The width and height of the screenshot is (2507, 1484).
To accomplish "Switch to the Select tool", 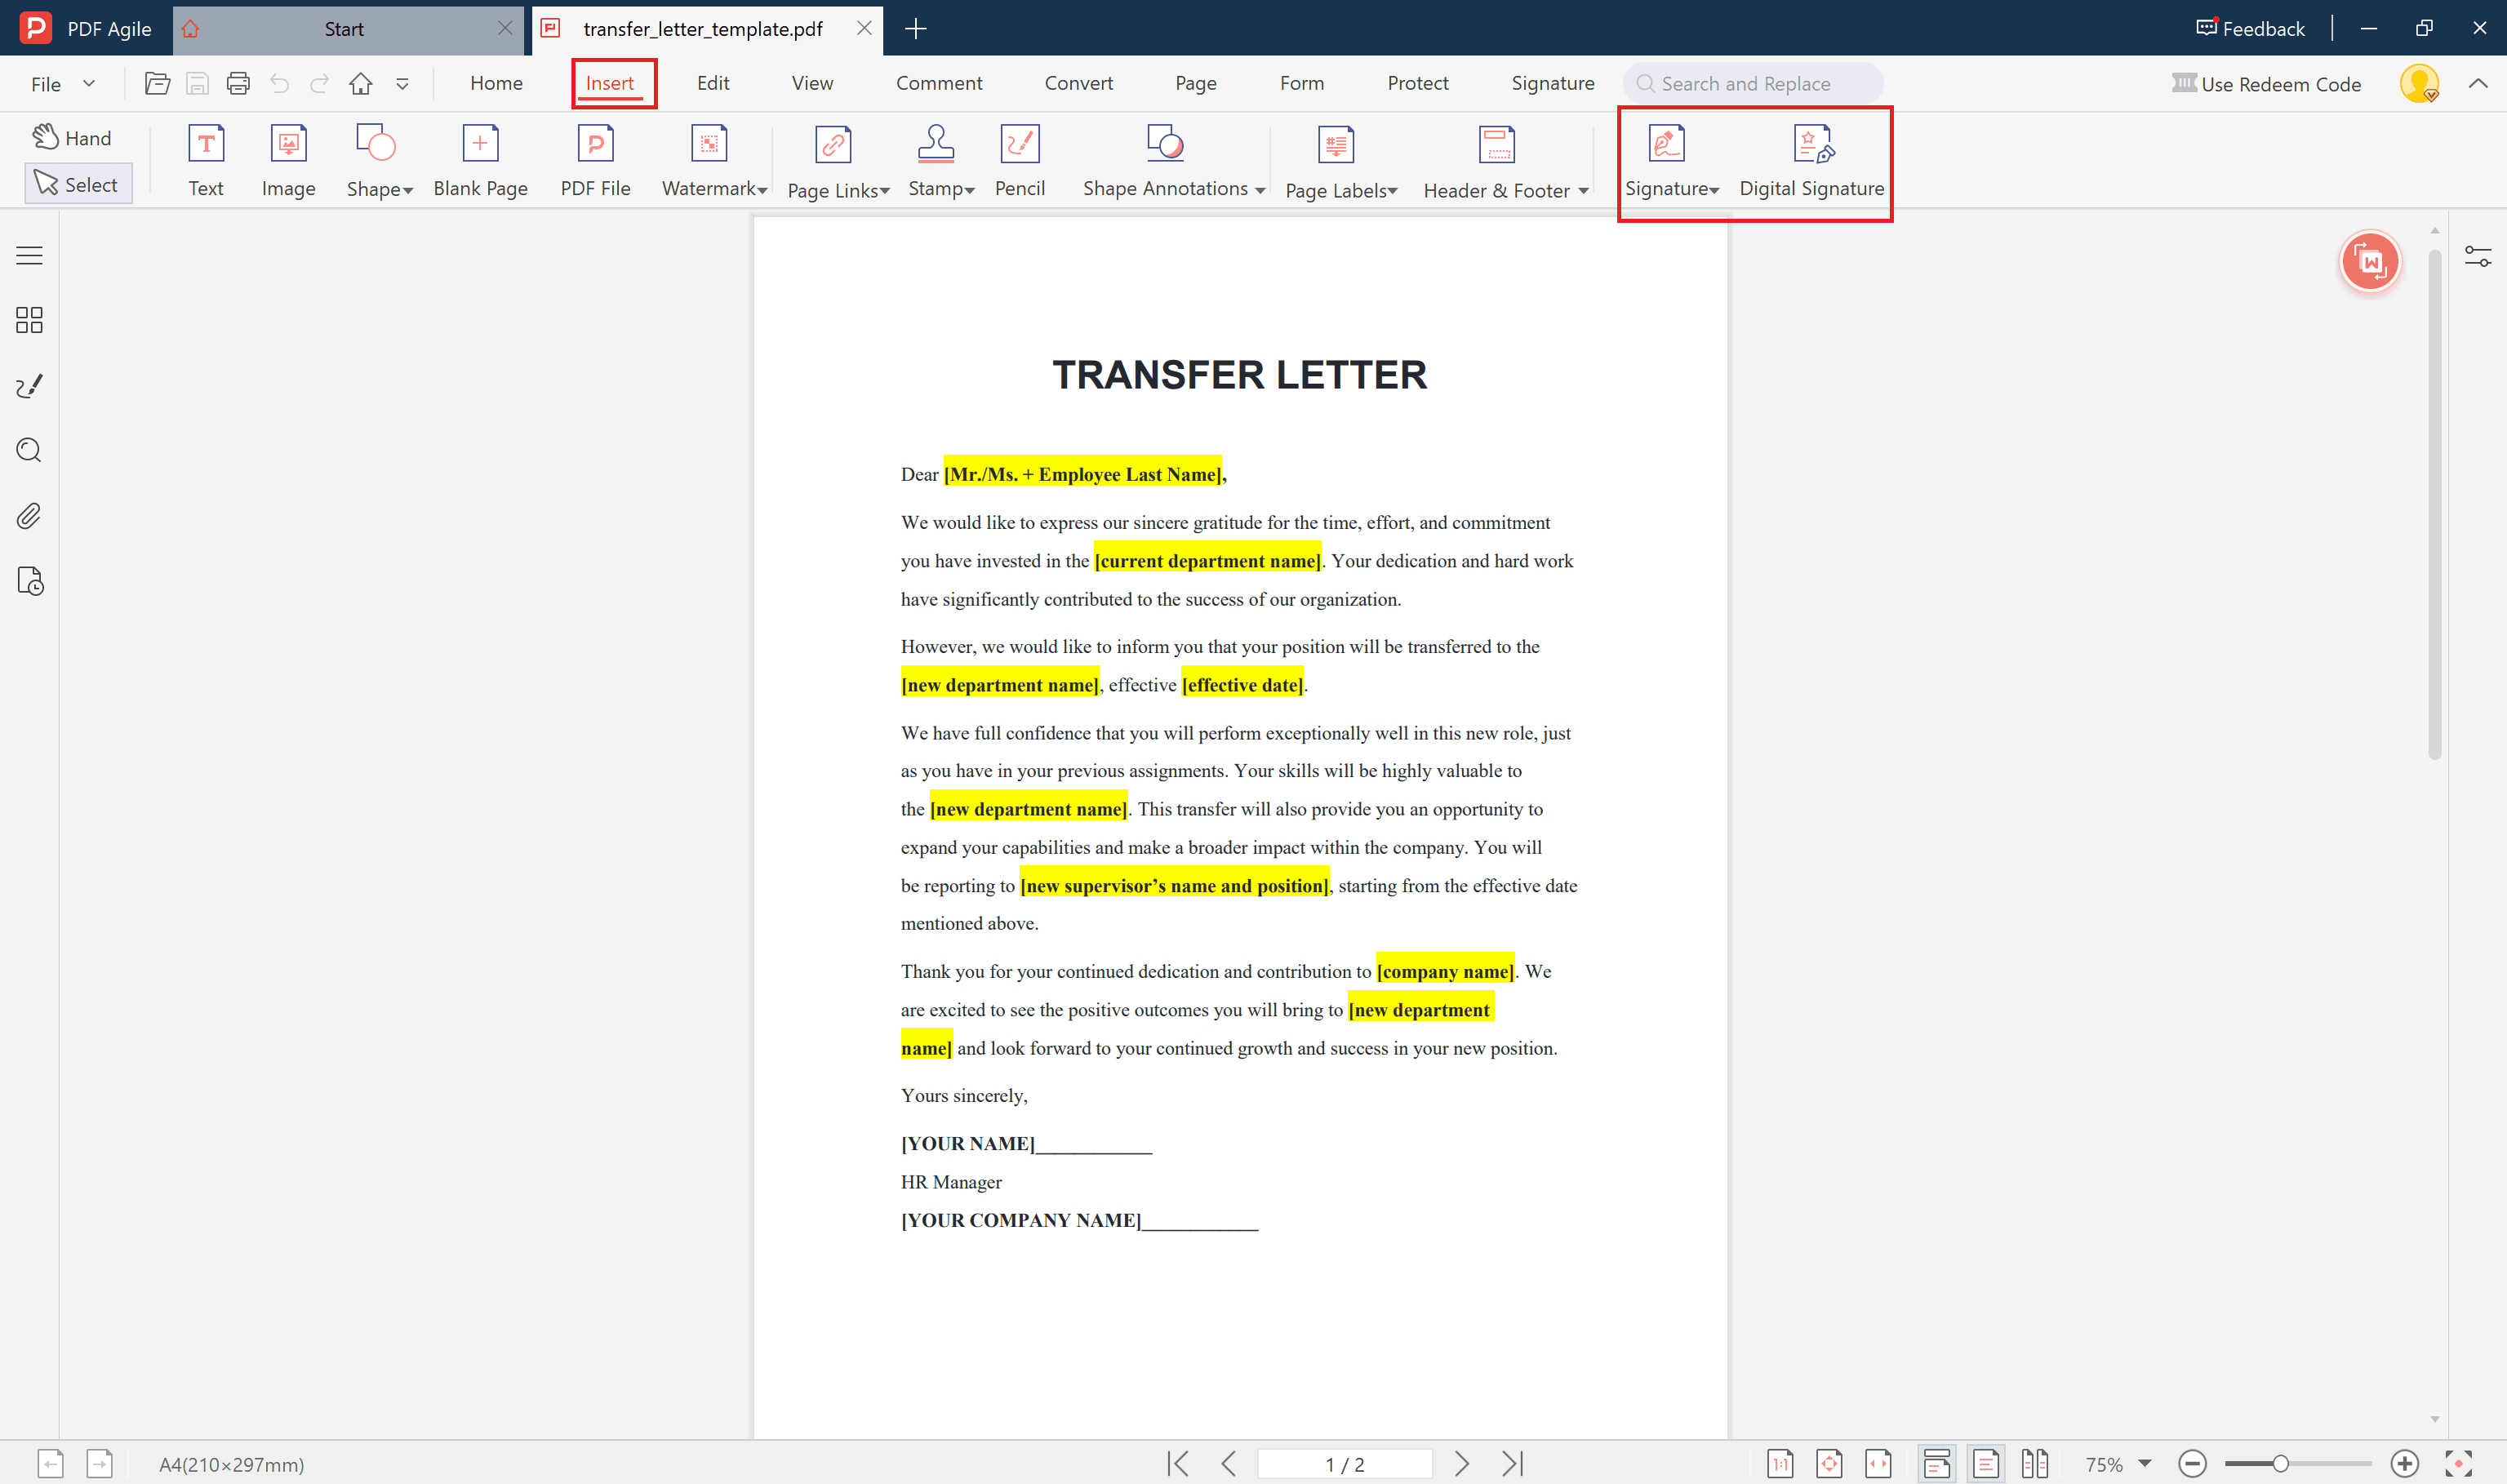I will click(x=78, y=183).
